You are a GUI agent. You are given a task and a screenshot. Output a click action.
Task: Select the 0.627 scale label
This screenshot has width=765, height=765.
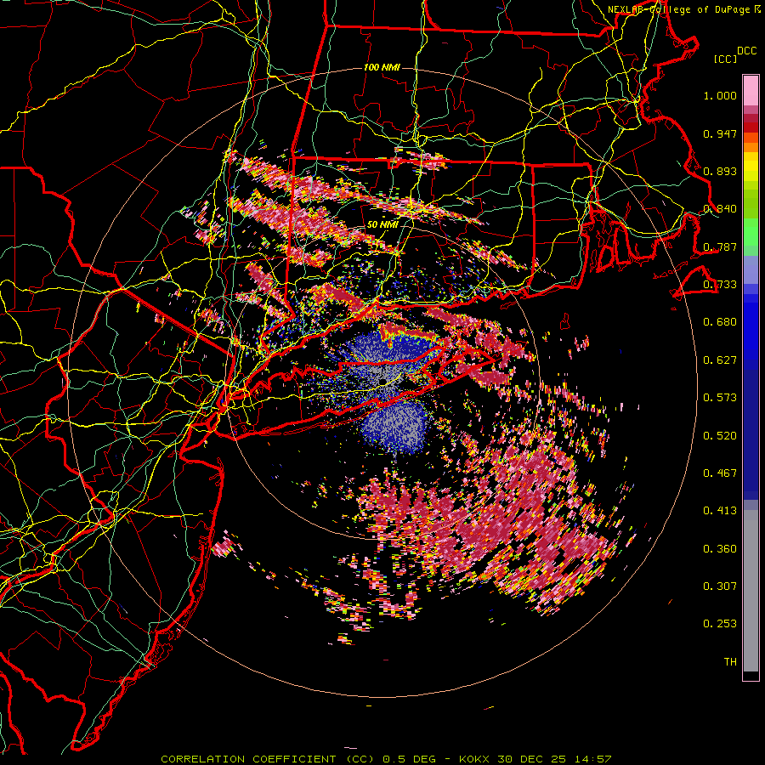click(720, 360)
